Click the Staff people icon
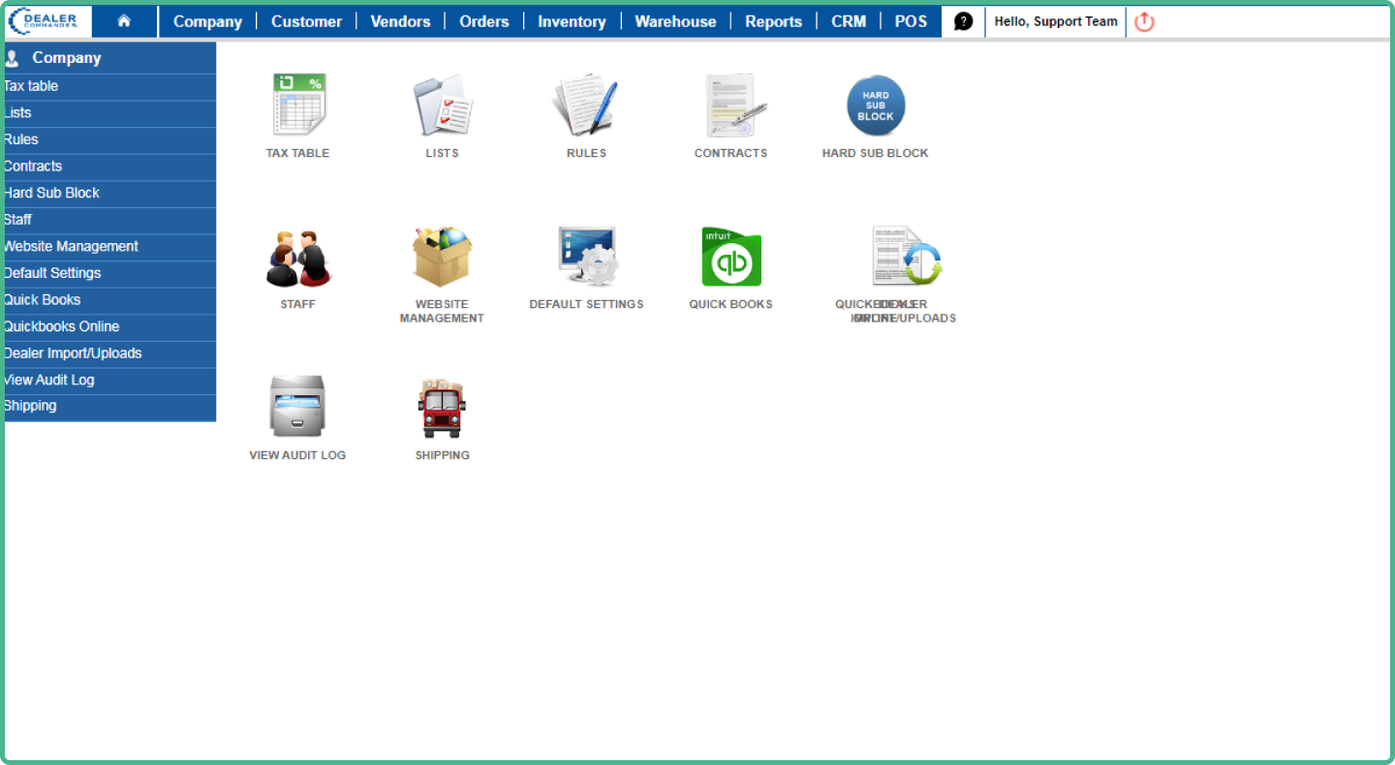The width and height of the screenshot is (1395, 765). coord(298,258)
